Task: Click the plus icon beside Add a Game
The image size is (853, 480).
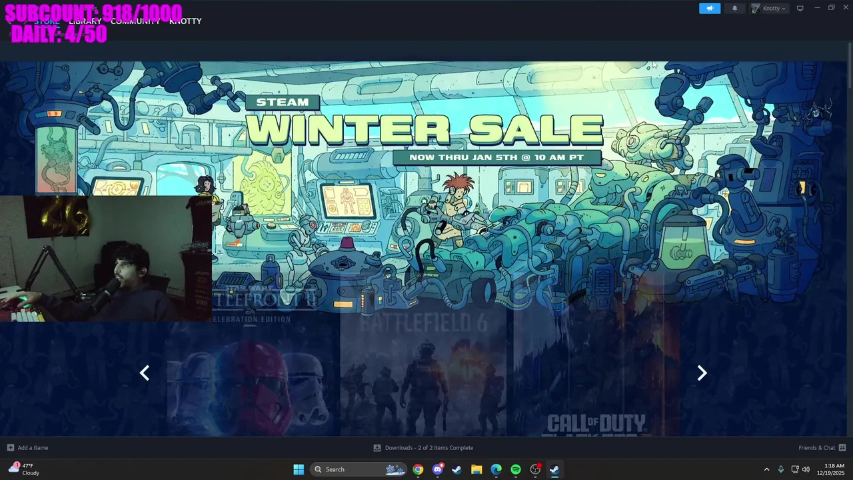Action: (x=10, y=447)
